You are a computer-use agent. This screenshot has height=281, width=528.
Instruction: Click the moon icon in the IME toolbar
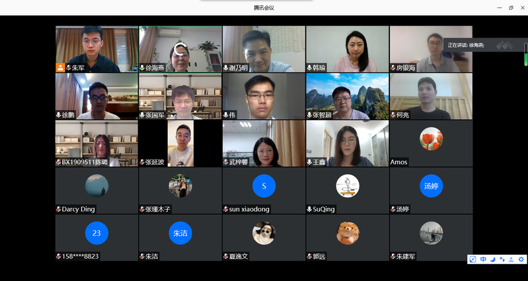(492, 259)
